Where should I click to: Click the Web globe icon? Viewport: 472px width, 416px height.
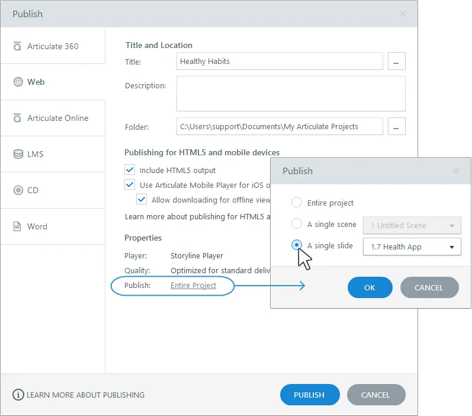[18, 82]
